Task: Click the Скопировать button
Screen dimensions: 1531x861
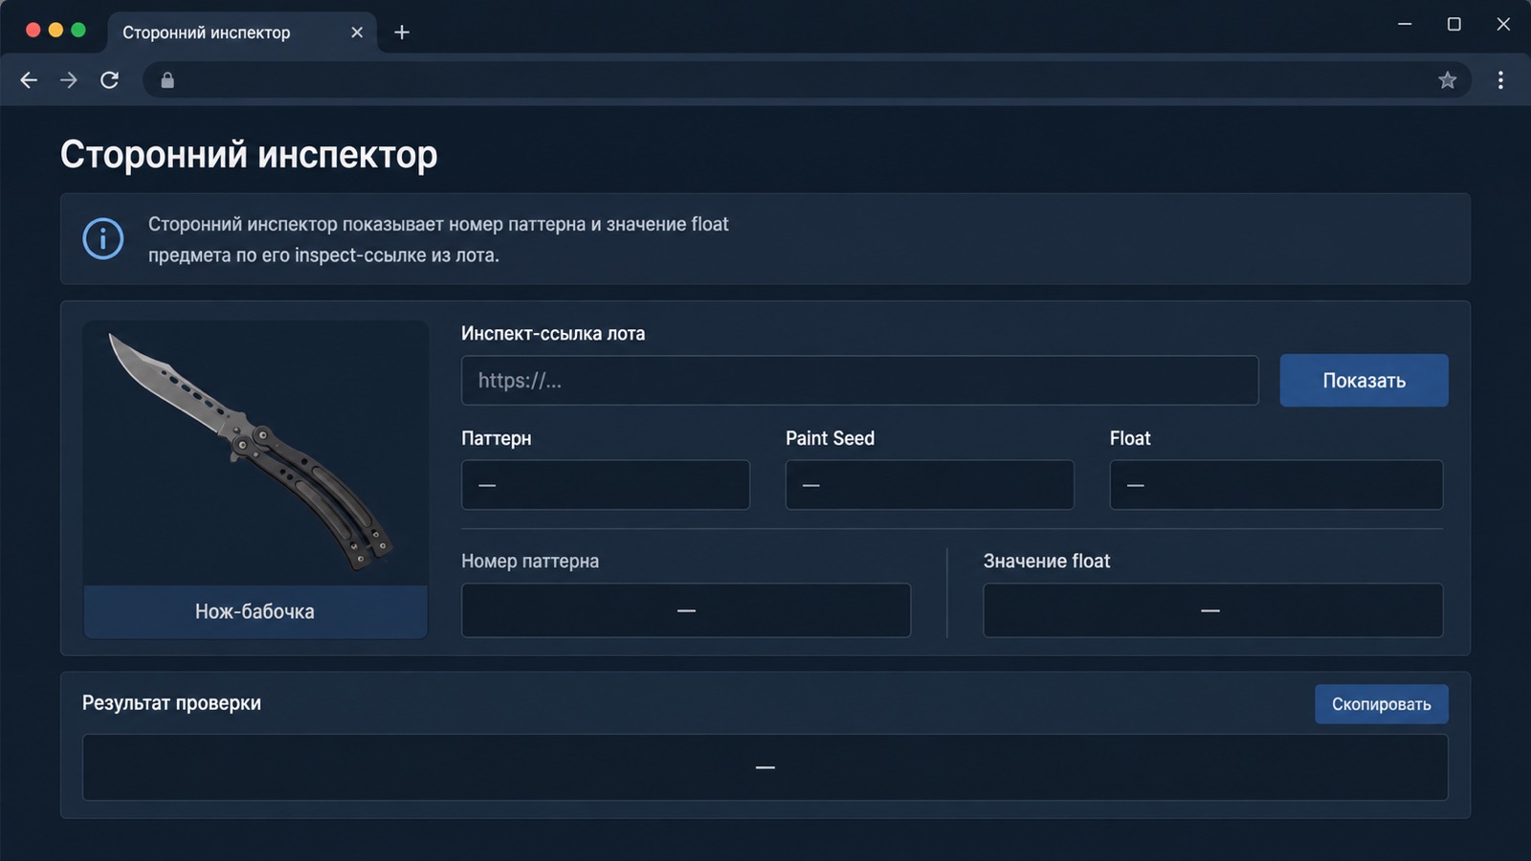Action: click(x=1381, y=704)
